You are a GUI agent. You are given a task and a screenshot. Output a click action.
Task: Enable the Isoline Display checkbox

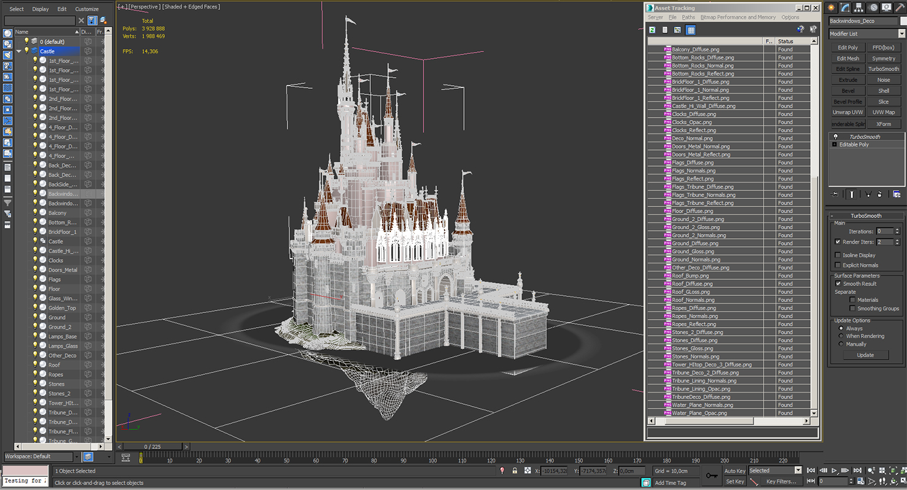[x=838, y=255]
